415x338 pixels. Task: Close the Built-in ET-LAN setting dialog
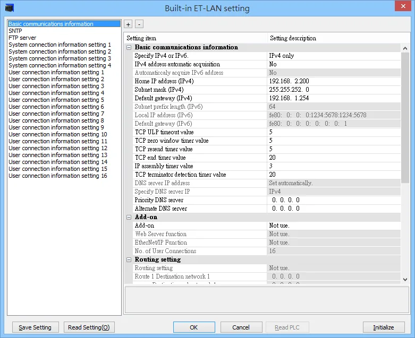(403, 6)
